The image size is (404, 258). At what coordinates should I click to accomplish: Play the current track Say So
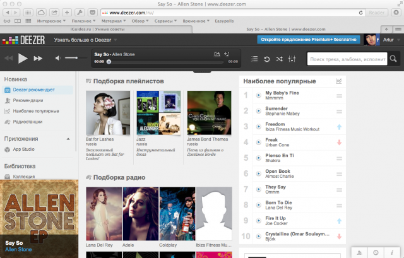(x=23, y=59)
